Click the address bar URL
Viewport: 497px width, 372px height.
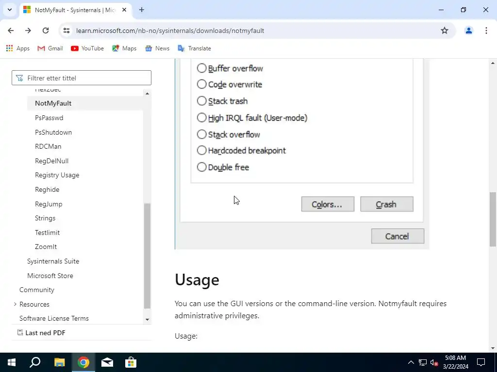(170, 31)
